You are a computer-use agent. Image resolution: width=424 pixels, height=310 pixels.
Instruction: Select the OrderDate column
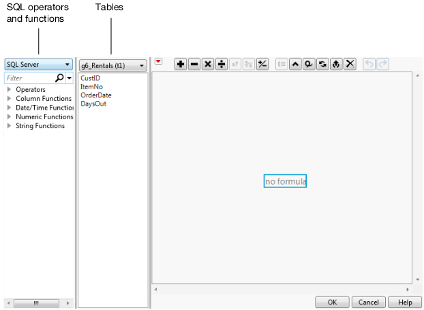tap(96, 95)
